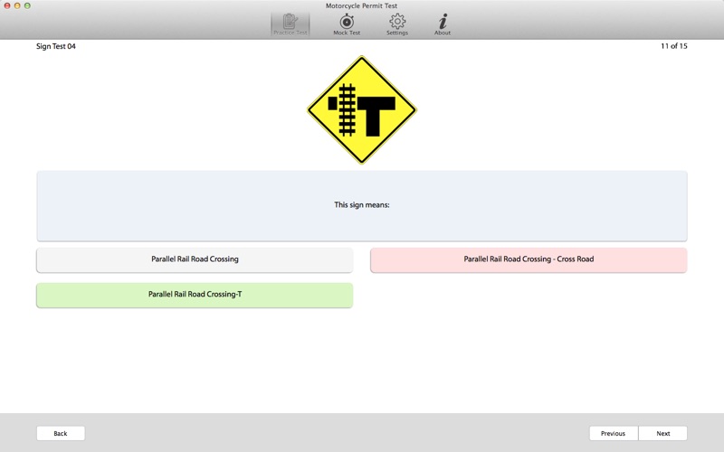Maximize the window with the green button
Image resolution: width=724 pixels, height=452 pixels.
click(28, 5)
